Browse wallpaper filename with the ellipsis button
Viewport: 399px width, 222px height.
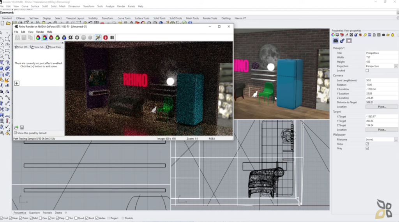click(x=396, y=139)
